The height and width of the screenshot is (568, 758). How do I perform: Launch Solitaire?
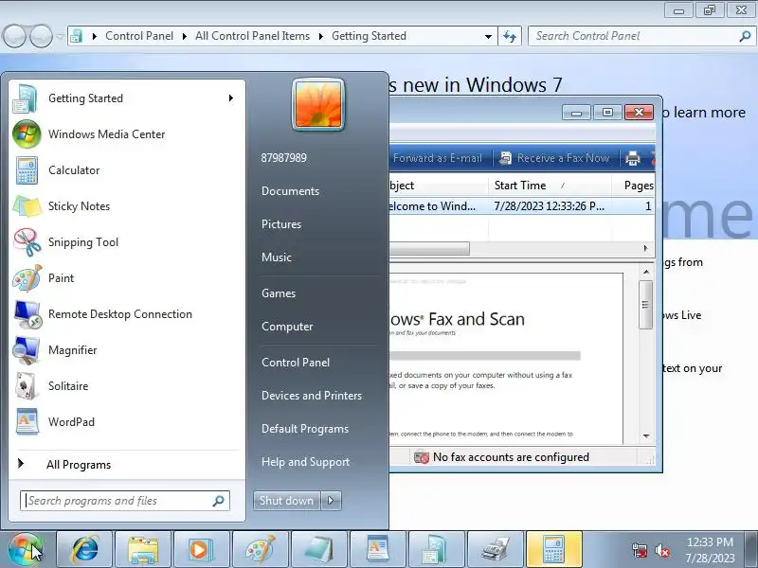(x=127, y=386)
